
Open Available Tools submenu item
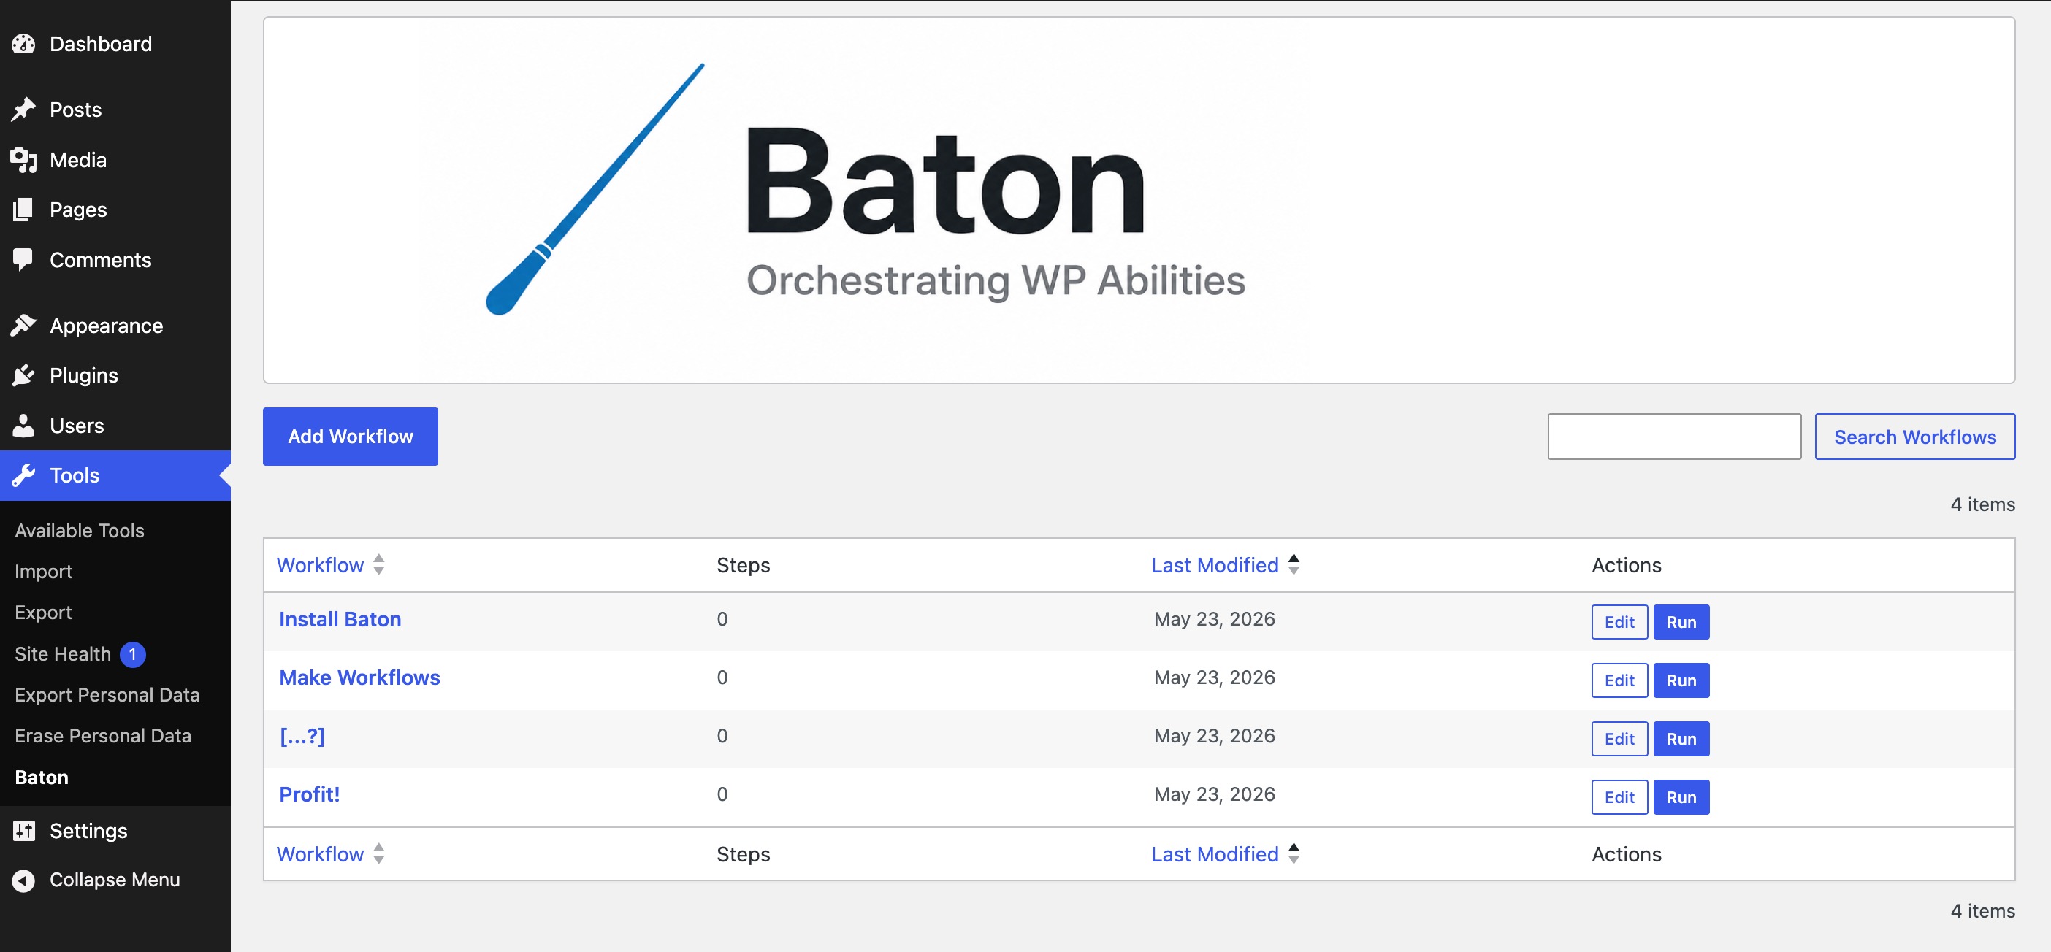(x=80, y=530)
